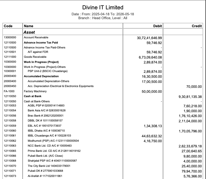Click the Credit column header
The height and width of the screenshot is (179, 206).
197,26
